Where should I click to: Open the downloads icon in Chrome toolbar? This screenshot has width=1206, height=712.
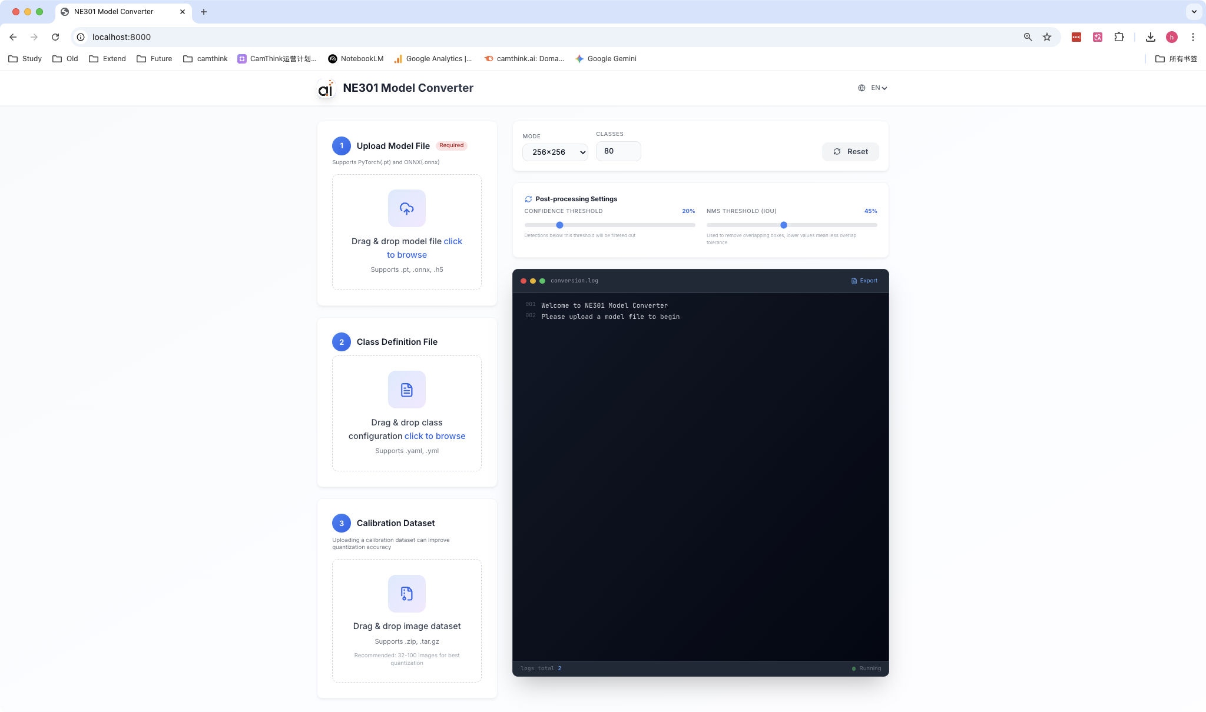tap(1150, 37)
